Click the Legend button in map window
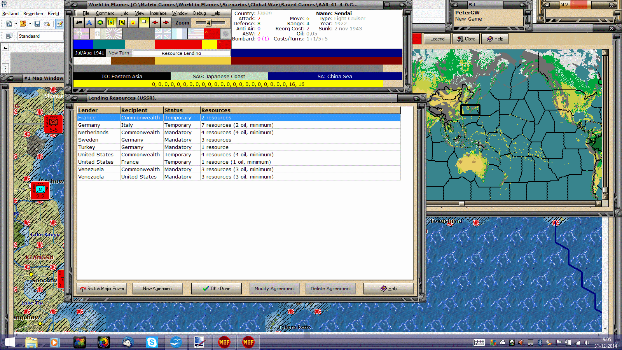Screen dimensions: 622x350 (x=437, y=39)
